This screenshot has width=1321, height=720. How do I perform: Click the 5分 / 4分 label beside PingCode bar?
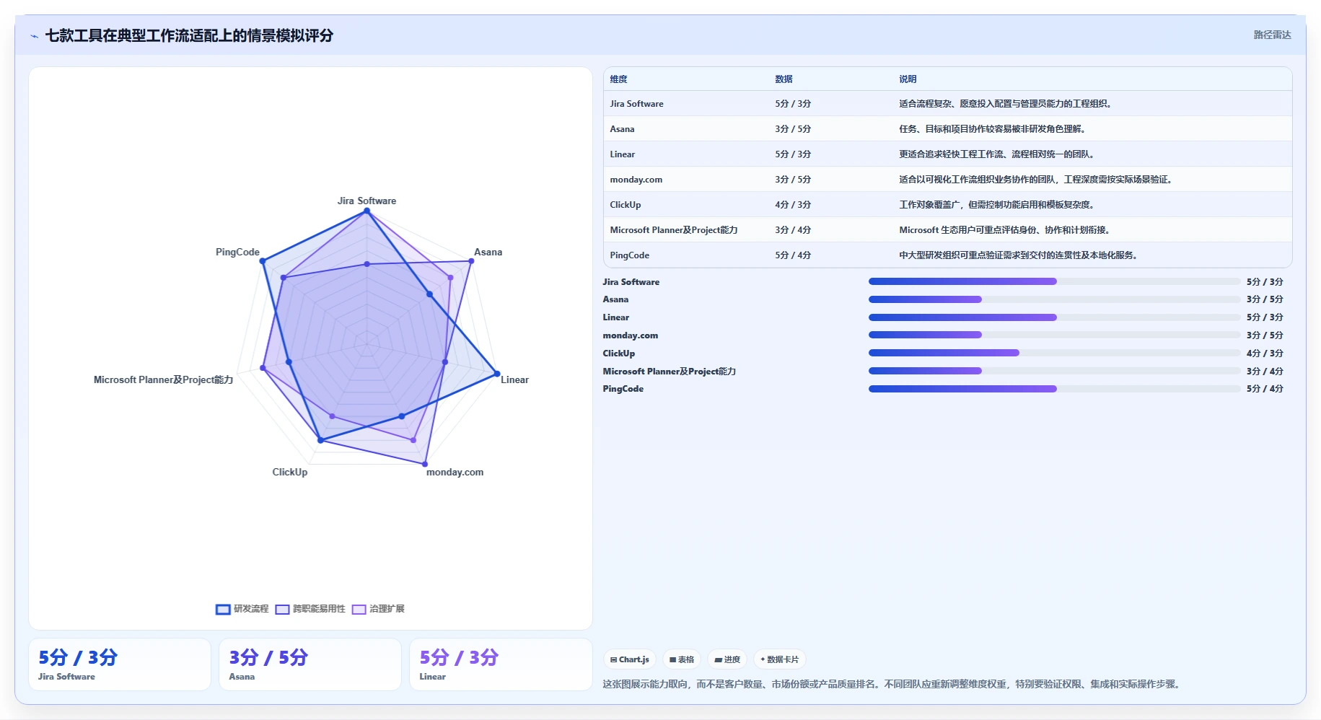[x=1265, y=389]
